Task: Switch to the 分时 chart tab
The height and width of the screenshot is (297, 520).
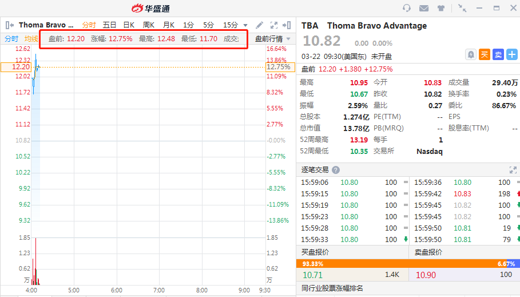Action: [x=89, y=25]
